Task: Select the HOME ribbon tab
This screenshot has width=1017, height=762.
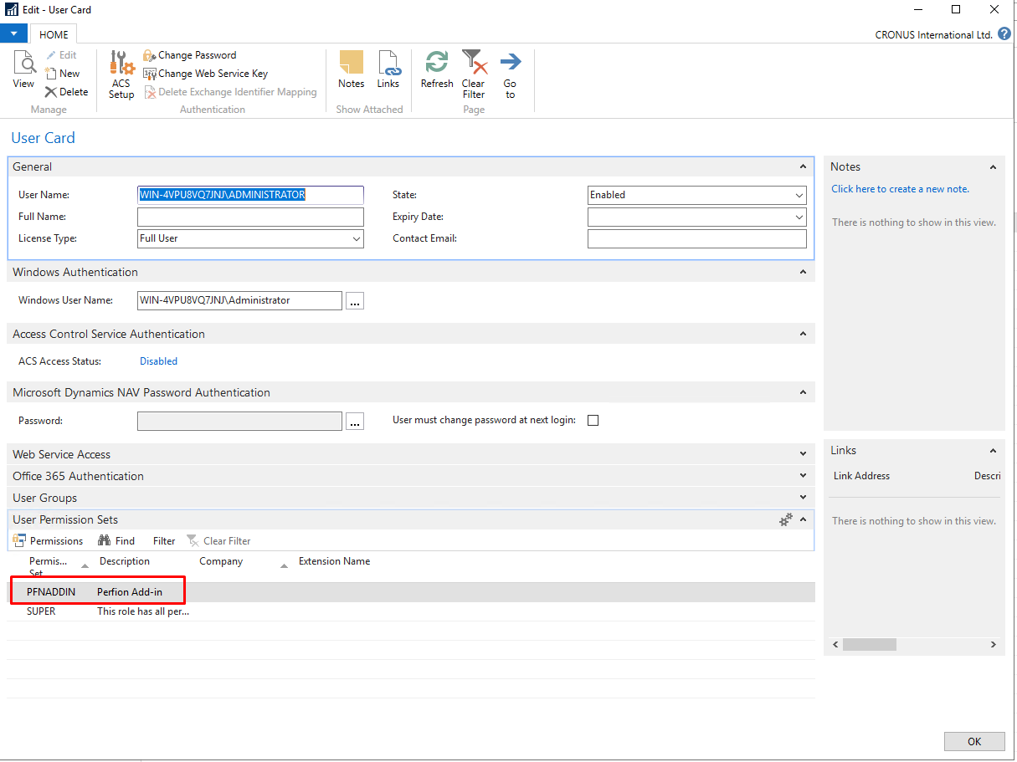Action: tap(54, 33)
